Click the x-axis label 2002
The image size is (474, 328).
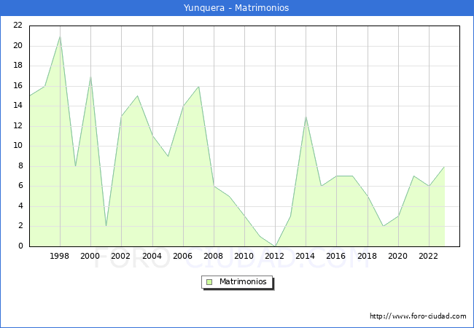pyautogui.click(x=120, y=256)
